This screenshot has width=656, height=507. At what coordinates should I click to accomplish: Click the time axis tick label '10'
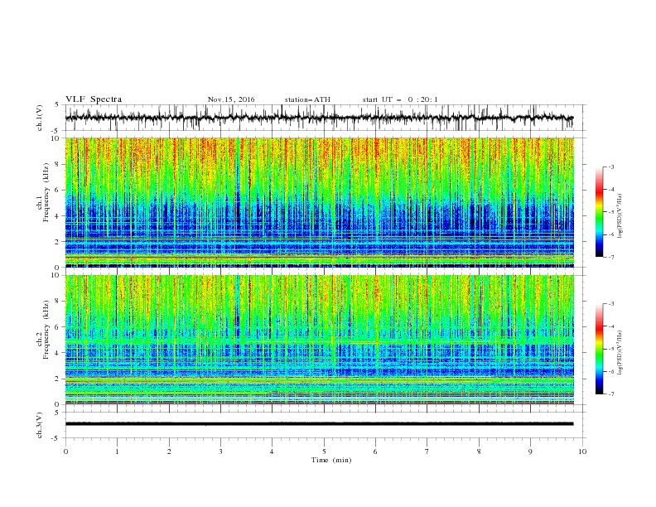582,451
